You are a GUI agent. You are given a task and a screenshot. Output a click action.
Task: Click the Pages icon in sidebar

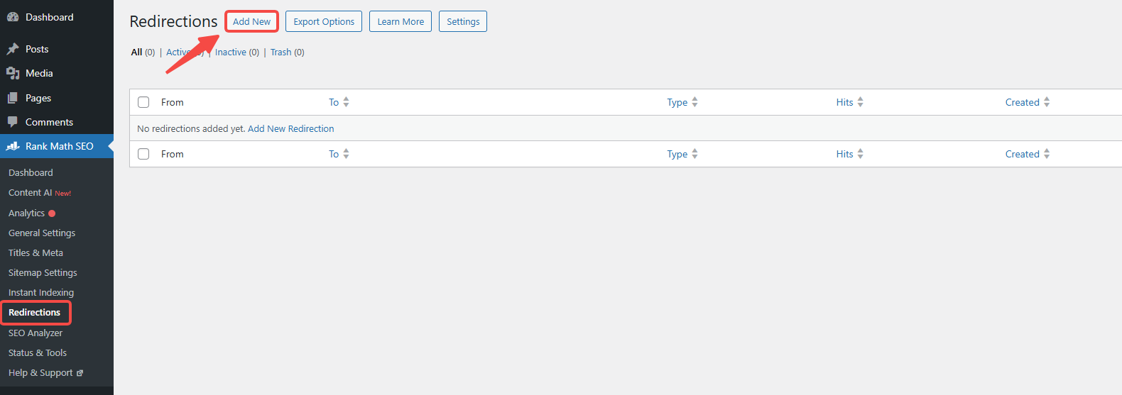[x=13, y=98]
